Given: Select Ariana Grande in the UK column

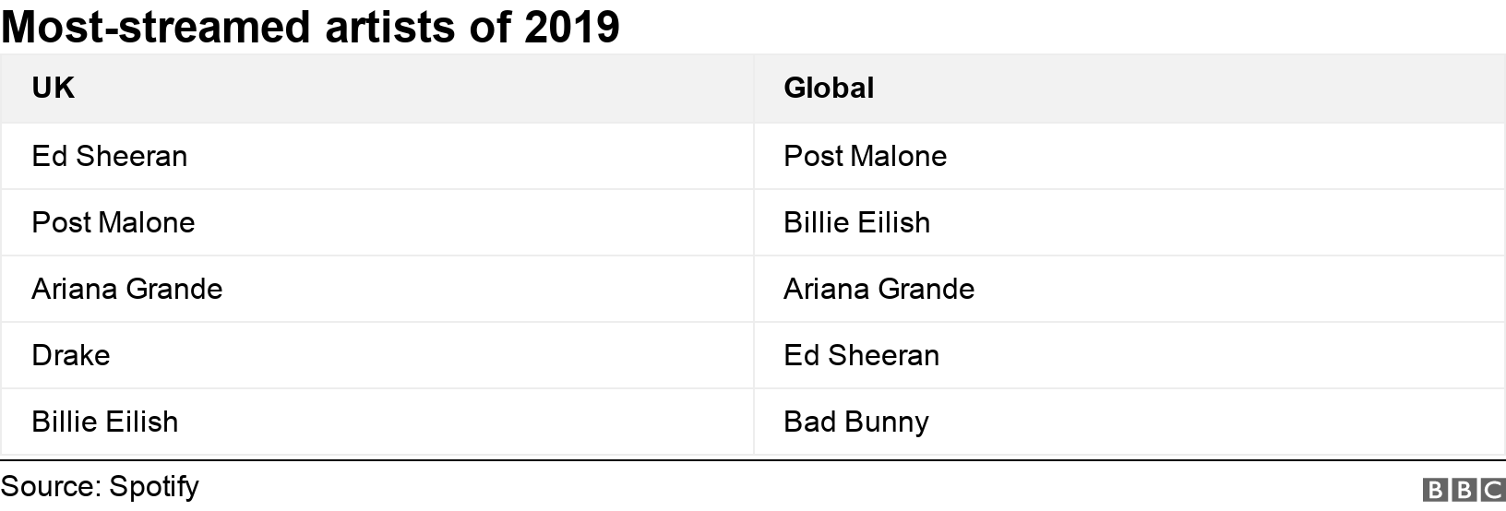Looking at the screenshot, I should [x=126, y=289].
